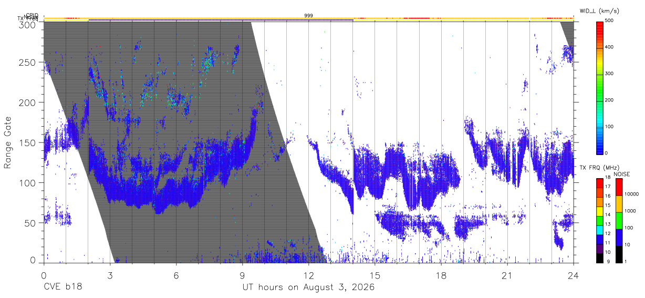Image resolution: width=645 pixels, height=298 pixels.
Task: Click the '3' tick on UT hours axis
Action: [x=110, y=275]
